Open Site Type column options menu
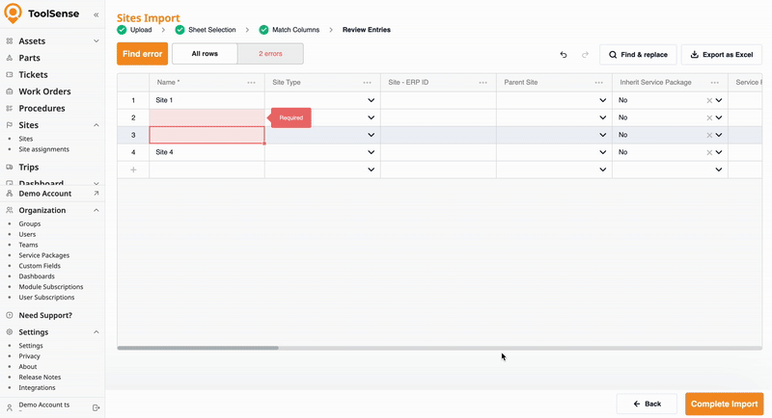This screenshot has width=772, height=418. [x=368, y=83]
